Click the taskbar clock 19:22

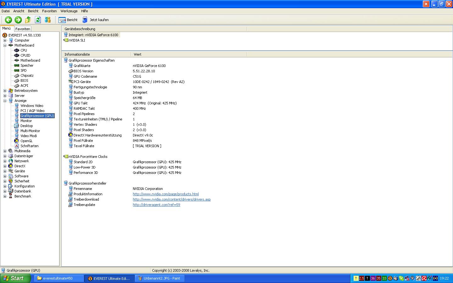tap(444, 278)
